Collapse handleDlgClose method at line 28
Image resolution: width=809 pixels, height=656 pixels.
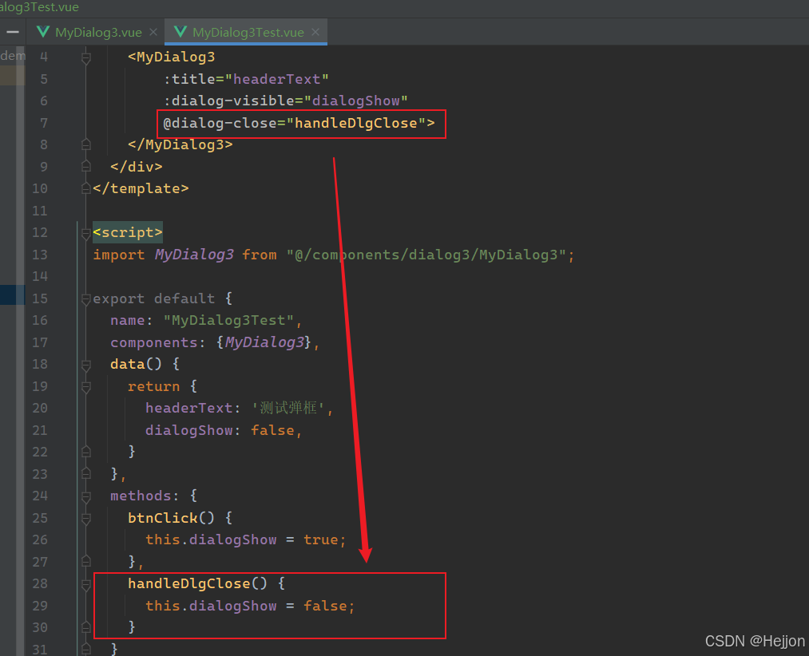tap(86, 584)
